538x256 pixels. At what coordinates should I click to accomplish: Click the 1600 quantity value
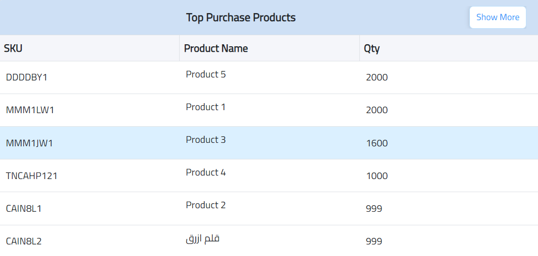coord(377,143)
